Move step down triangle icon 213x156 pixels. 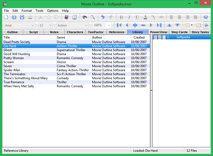click(x=177, y=25)
